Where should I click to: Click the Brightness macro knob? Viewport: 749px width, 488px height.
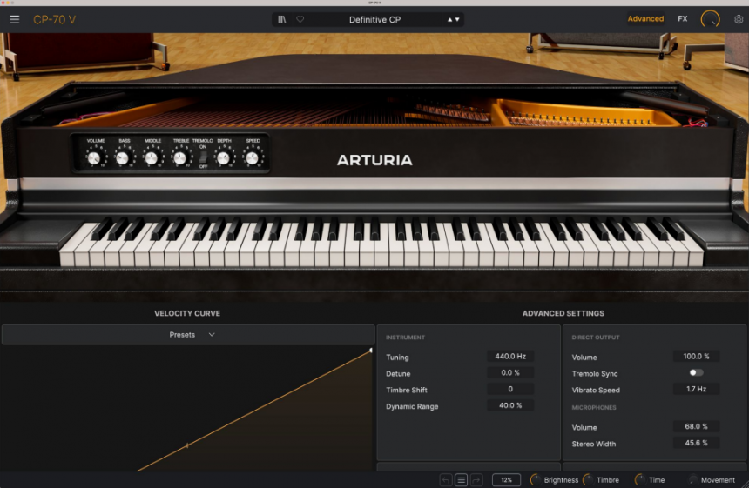[536, 480]
